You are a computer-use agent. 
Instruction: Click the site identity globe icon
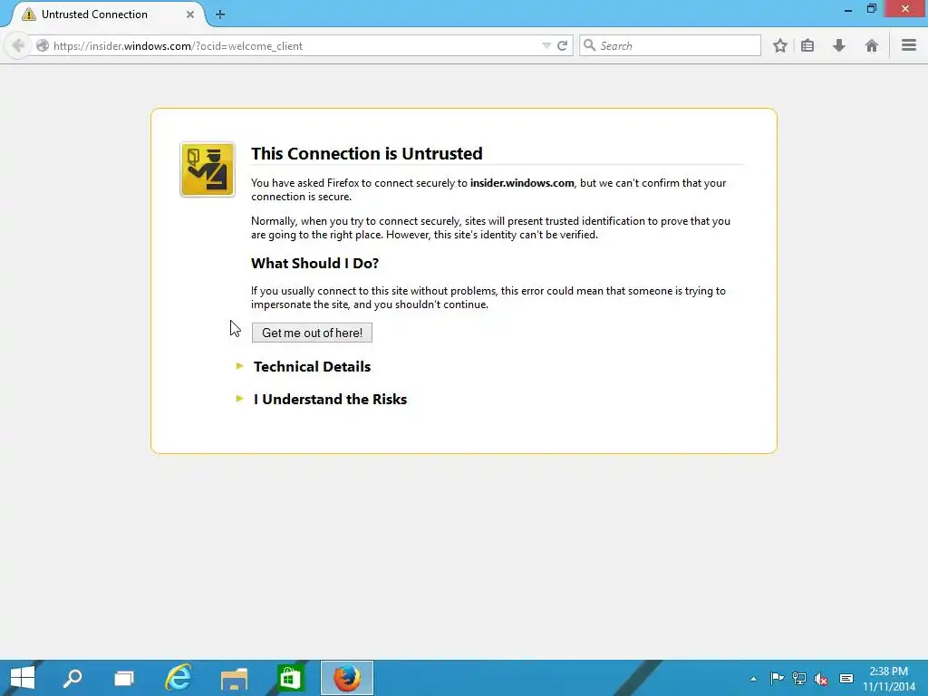tap(43, 45)
